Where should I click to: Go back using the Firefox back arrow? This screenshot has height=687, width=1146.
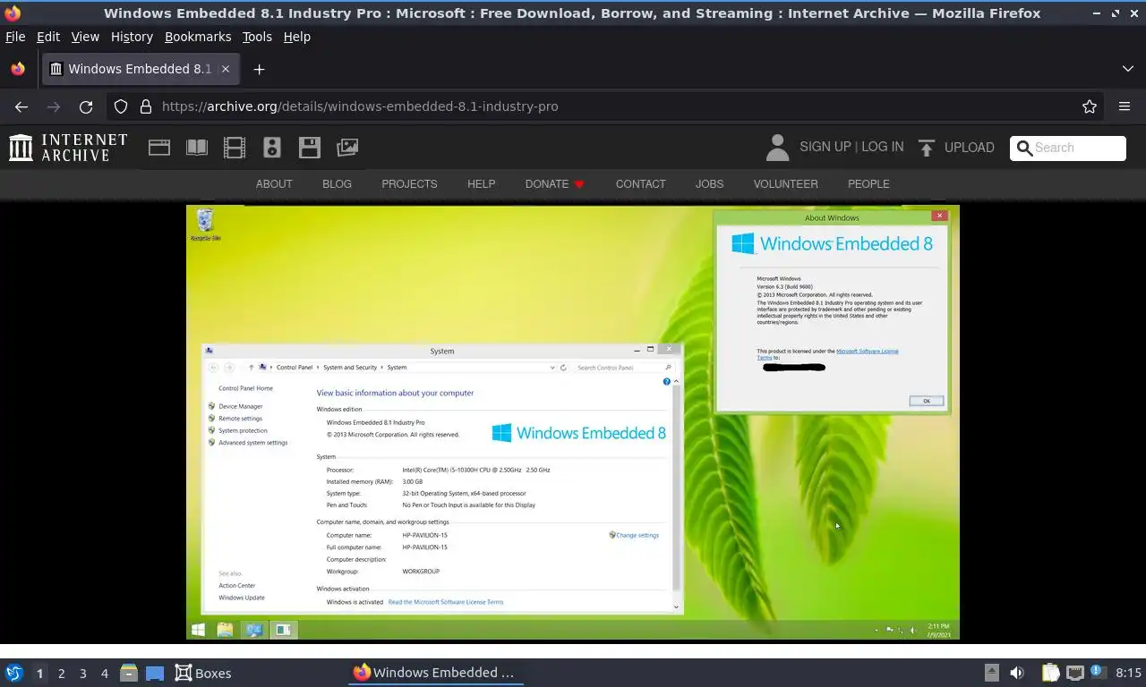click(21, 106)
